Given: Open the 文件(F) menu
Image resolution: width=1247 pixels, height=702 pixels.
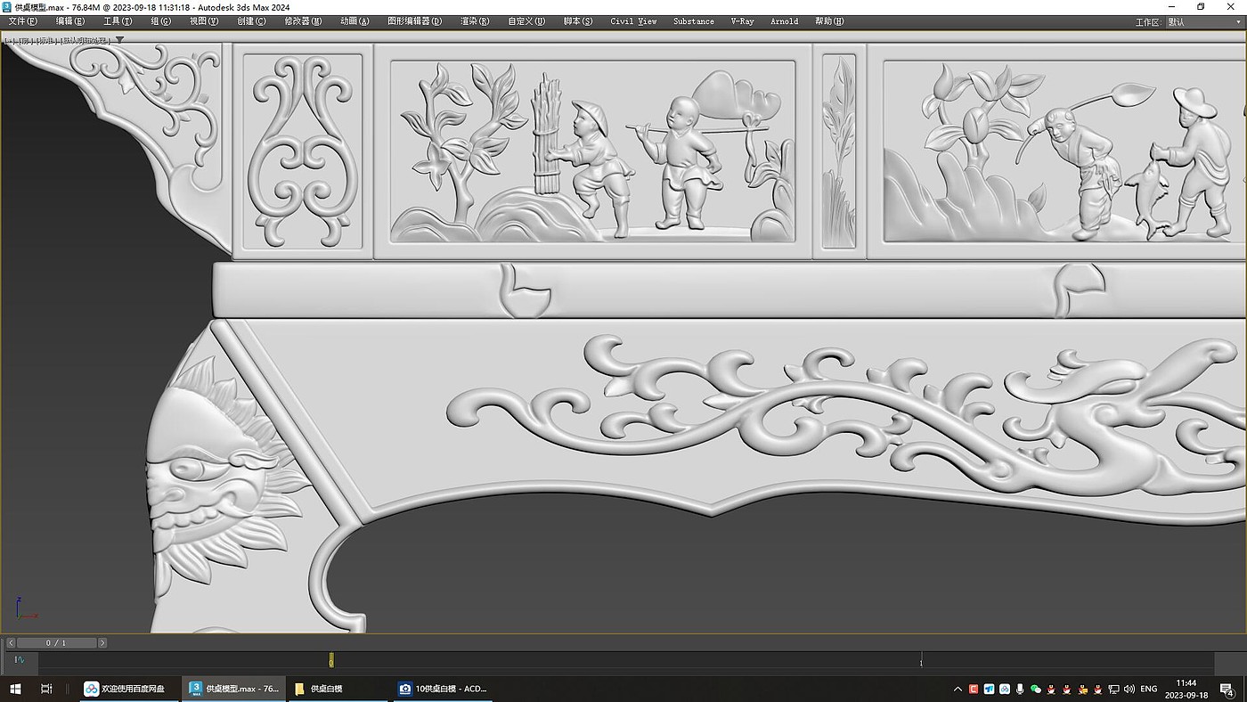Looking at the screenshot, I should click(22, 21).
